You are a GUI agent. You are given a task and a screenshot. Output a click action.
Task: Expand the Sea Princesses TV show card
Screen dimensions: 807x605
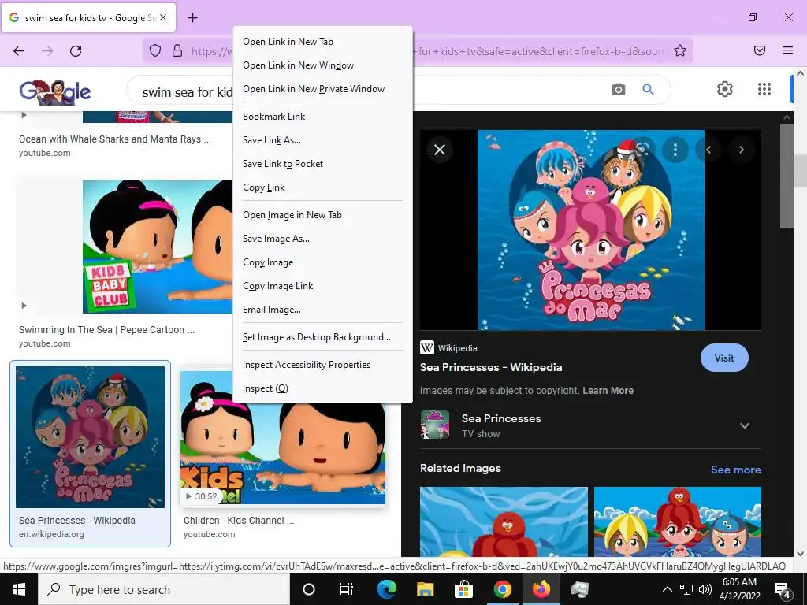click(745, 425)
